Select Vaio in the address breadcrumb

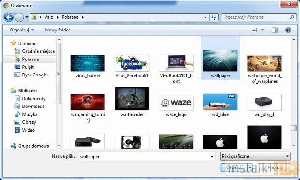pos(49,17)
